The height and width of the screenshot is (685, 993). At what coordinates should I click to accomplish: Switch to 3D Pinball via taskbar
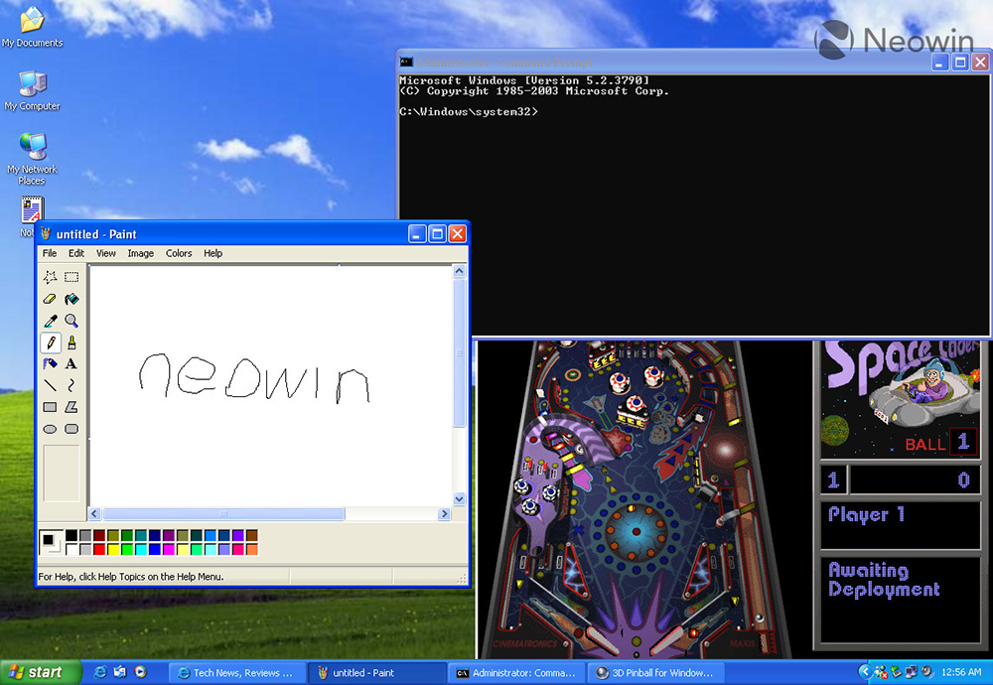655,672
